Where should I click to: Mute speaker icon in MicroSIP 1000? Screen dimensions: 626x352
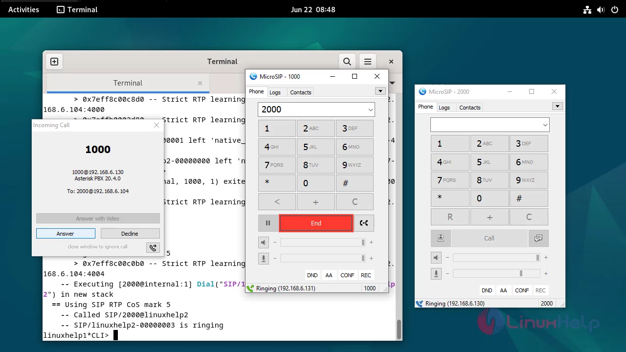pos(264,242)
